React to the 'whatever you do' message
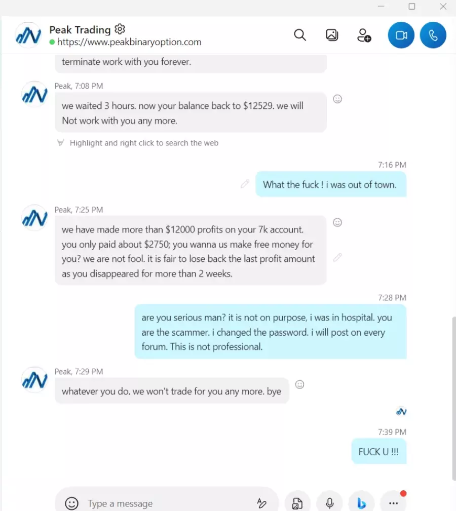The width and height of the screenshot is (456, 511). point(299,384)
